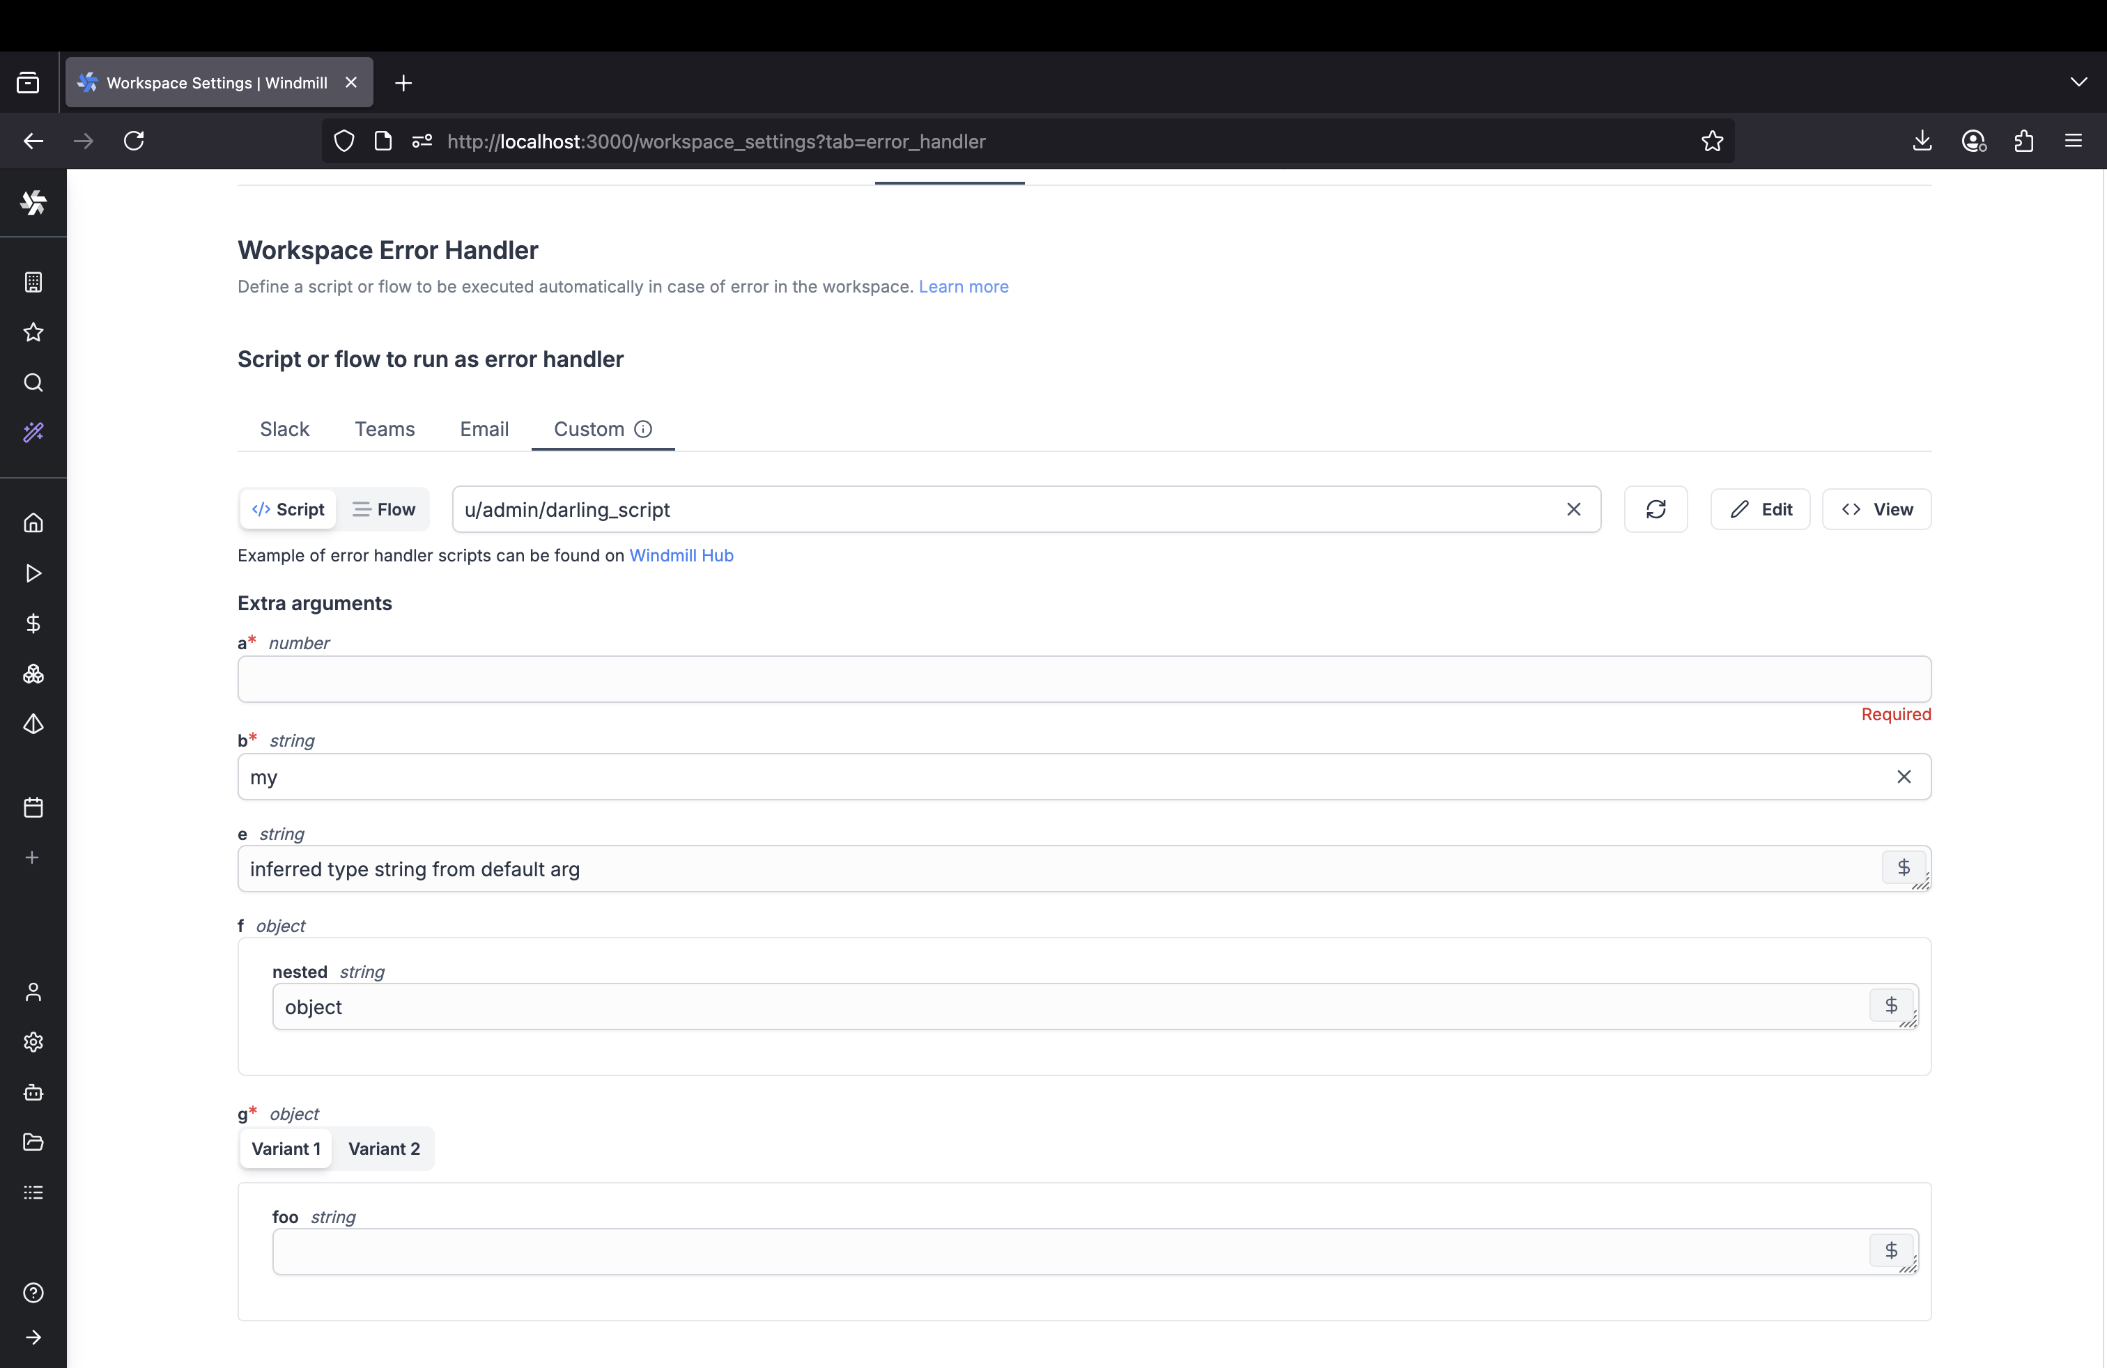Select the Variant 2 option for g

383,1148
